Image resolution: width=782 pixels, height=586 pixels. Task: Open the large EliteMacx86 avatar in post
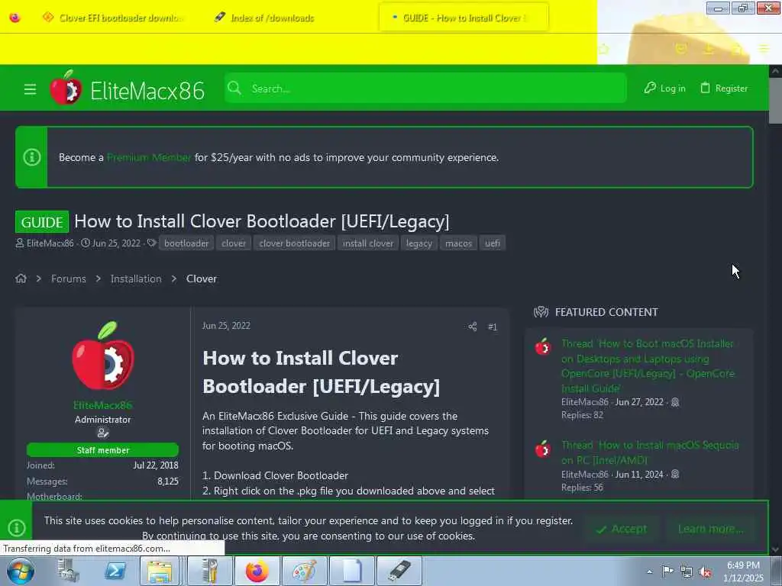coord(103,356)
